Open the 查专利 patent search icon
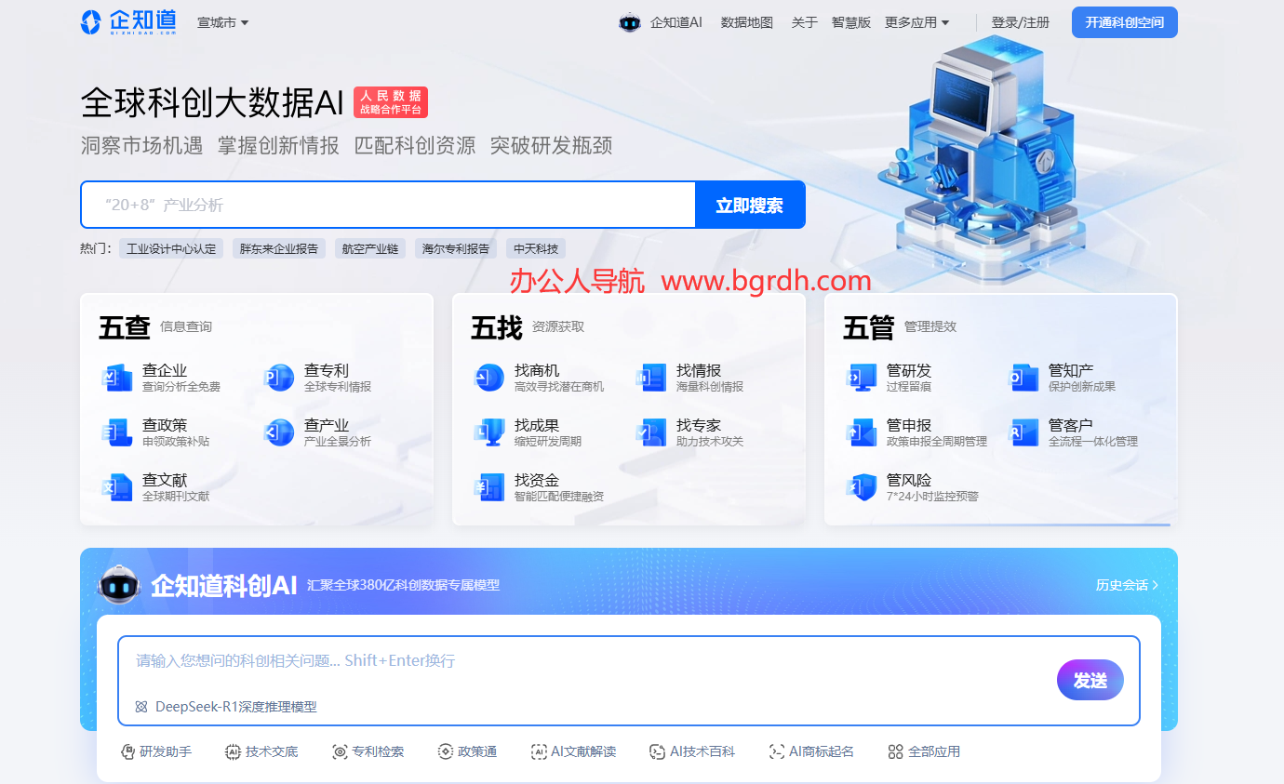The height and width of the screenshot is (784, 1284). click(x=279, y=378)
